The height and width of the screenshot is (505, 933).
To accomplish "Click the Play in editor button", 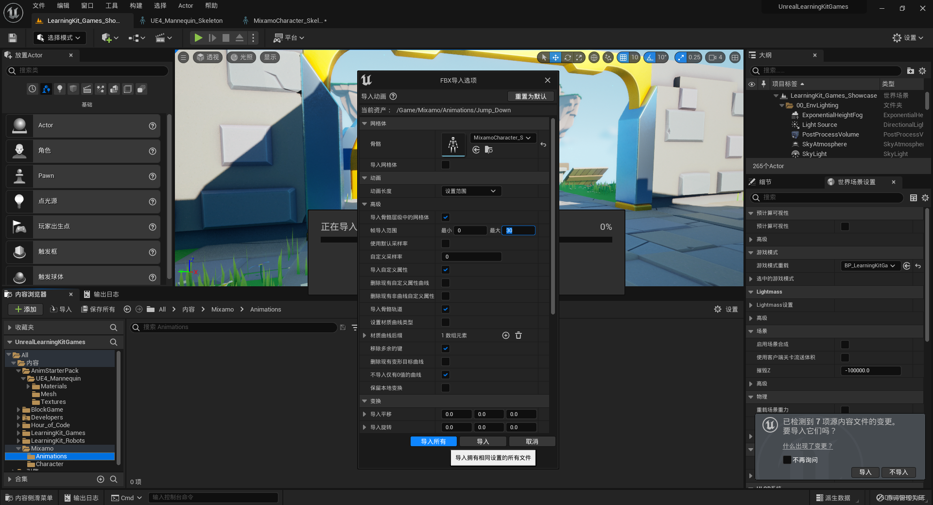I will coord(198,37).
